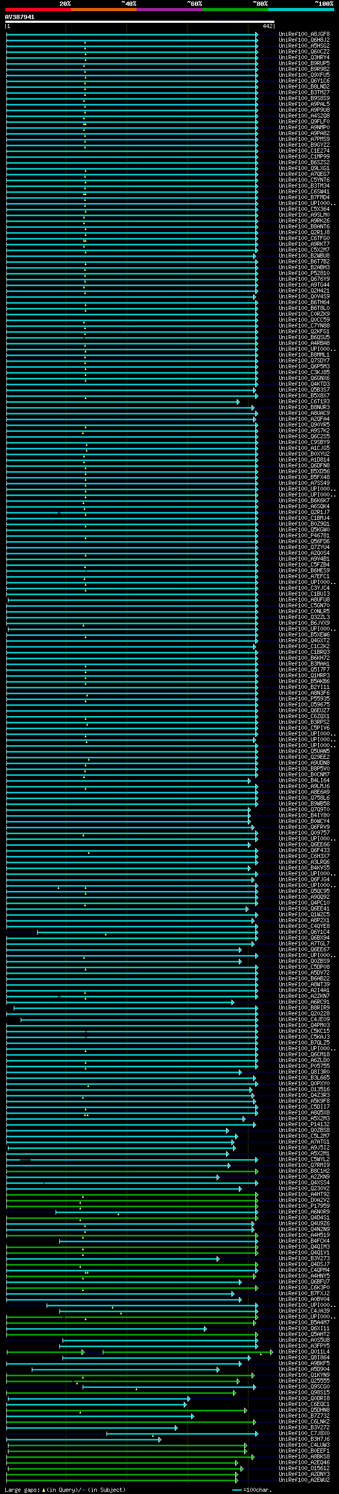339x1494 pixels.
Task: Click the UniRef100_B4KVS5 label
Action: [304, 868]
